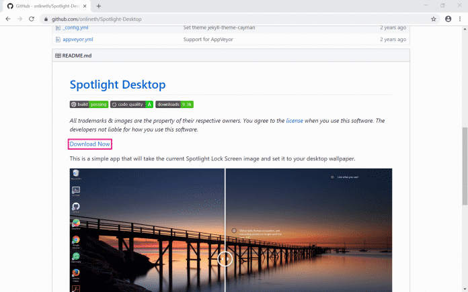Open Chrome's three-dot menu
Viewport: 468px width, 292px height.
pos(460,19)
